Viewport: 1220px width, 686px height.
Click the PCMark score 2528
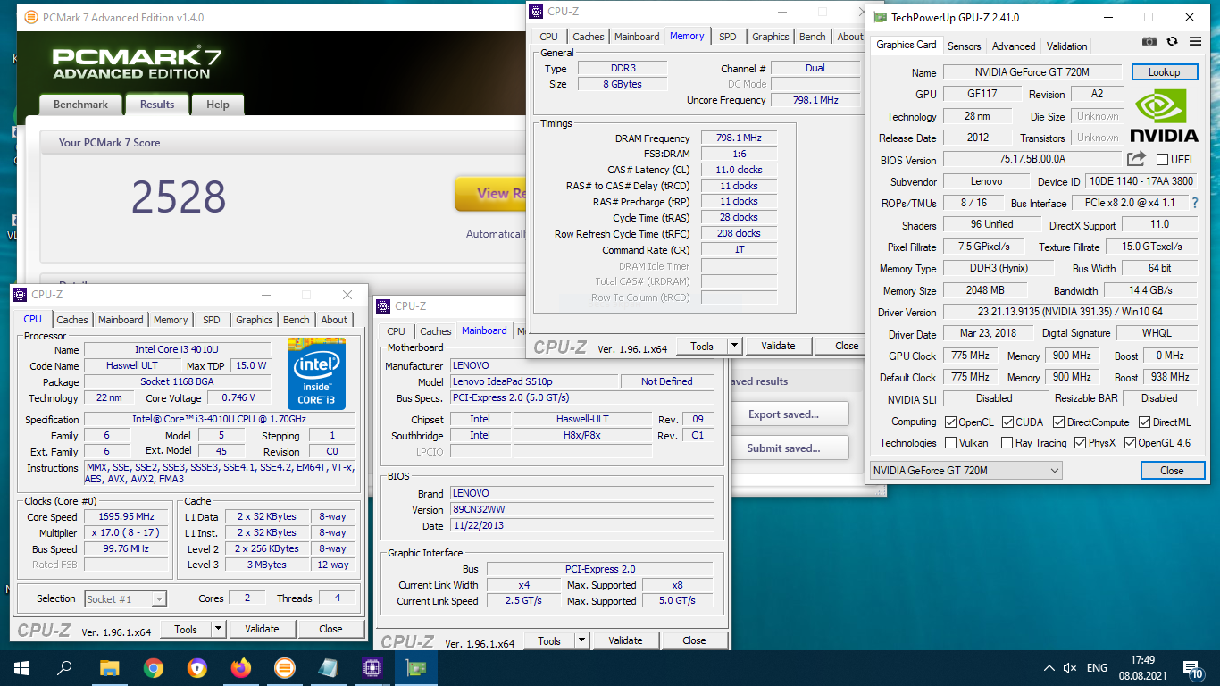coord(179,197)
